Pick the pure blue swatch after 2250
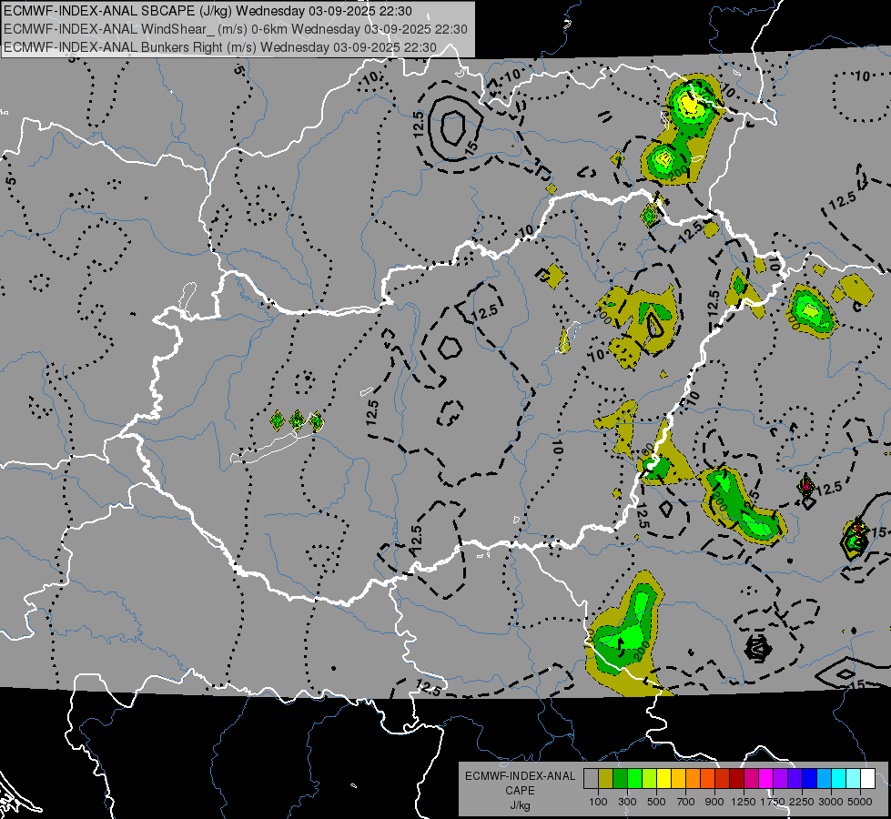 point(810,779)
